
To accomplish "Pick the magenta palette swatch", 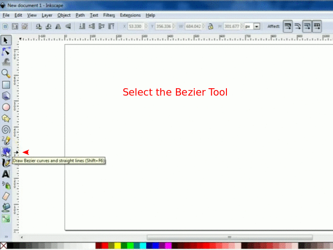I will [169, 246].
